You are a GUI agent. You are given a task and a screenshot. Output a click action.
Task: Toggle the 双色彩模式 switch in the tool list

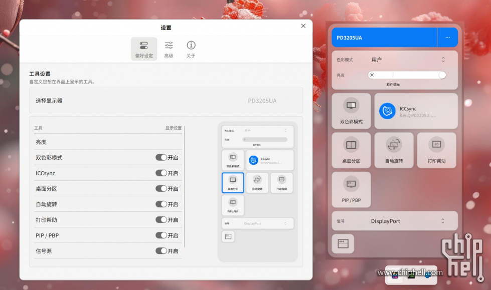tap(161, 157)
